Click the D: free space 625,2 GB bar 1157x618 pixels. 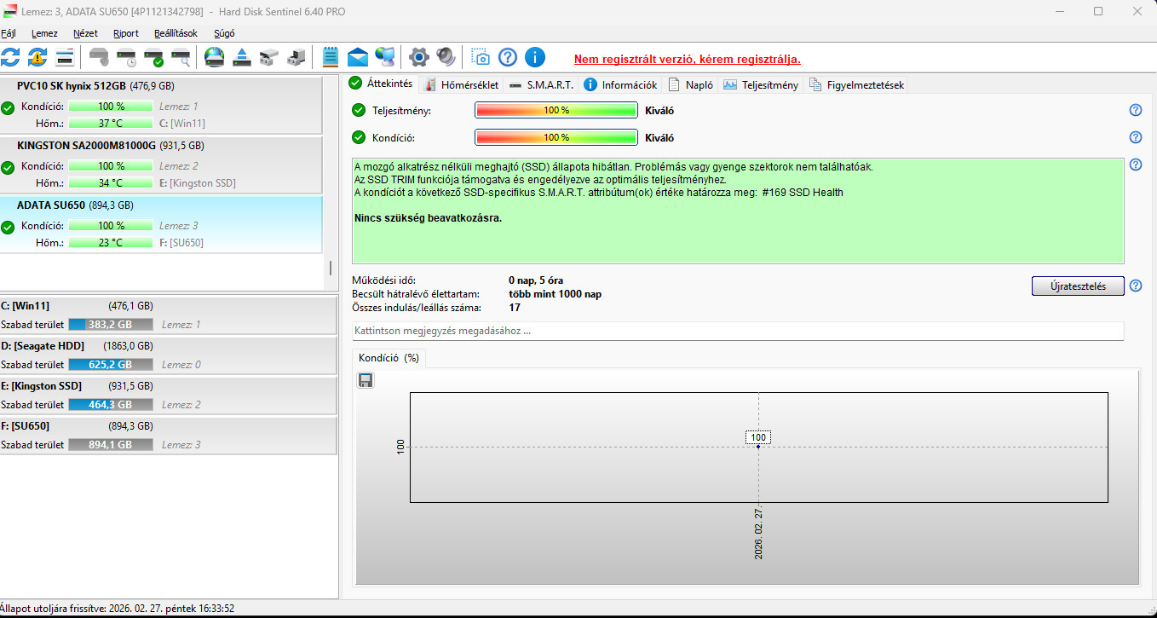pos(111,364)
